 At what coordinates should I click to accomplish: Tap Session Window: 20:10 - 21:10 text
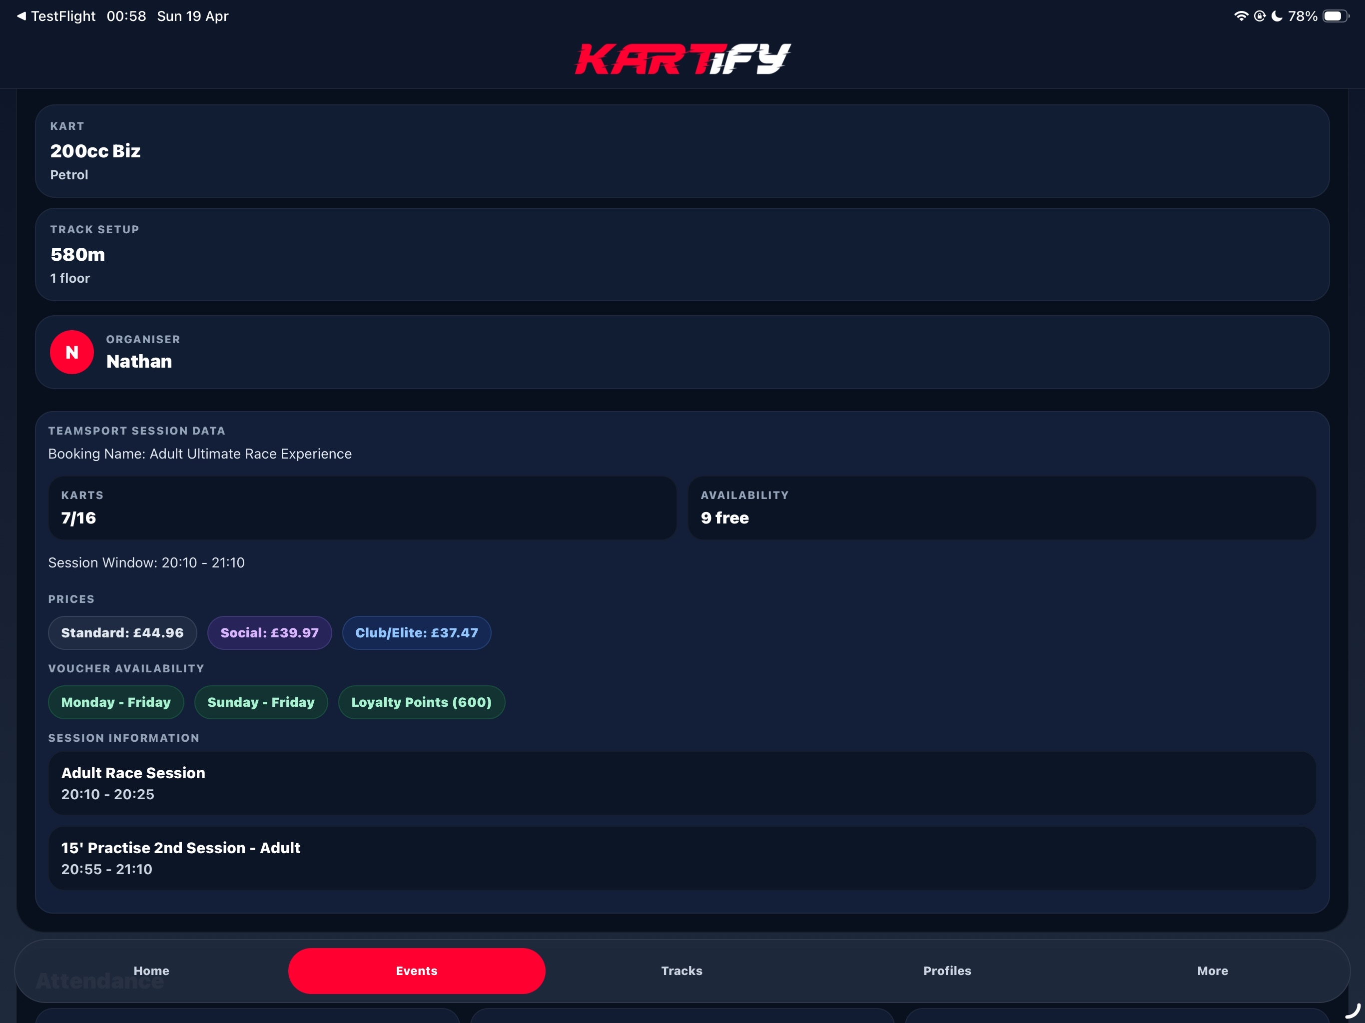tap(146, 563)
